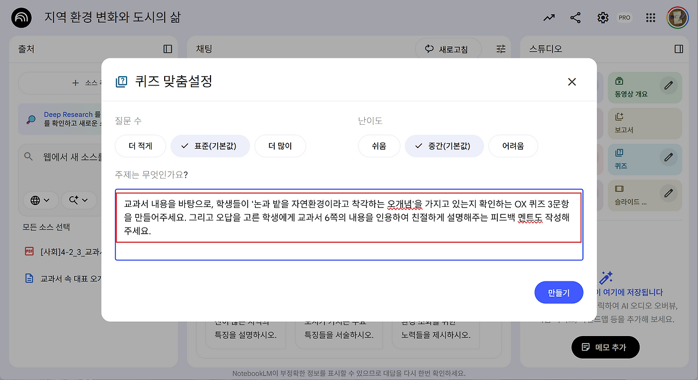This screenshot has width=698, height=380.
Task: Open the analytics trend icon
Action: click(549, 18)
